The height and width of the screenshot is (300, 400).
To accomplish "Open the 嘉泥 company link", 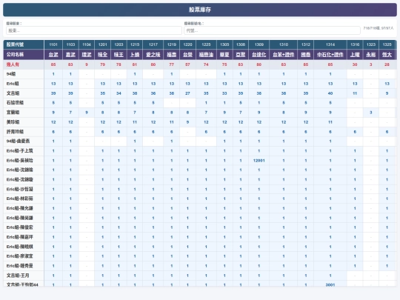I will pyautogui.click(x=70, y=55).
